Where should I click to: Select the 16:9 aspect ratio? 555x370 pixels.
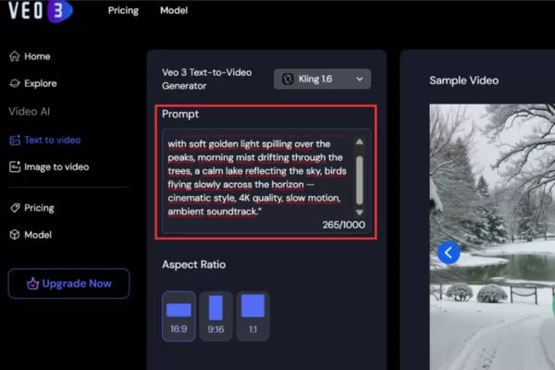pos(179,316)
